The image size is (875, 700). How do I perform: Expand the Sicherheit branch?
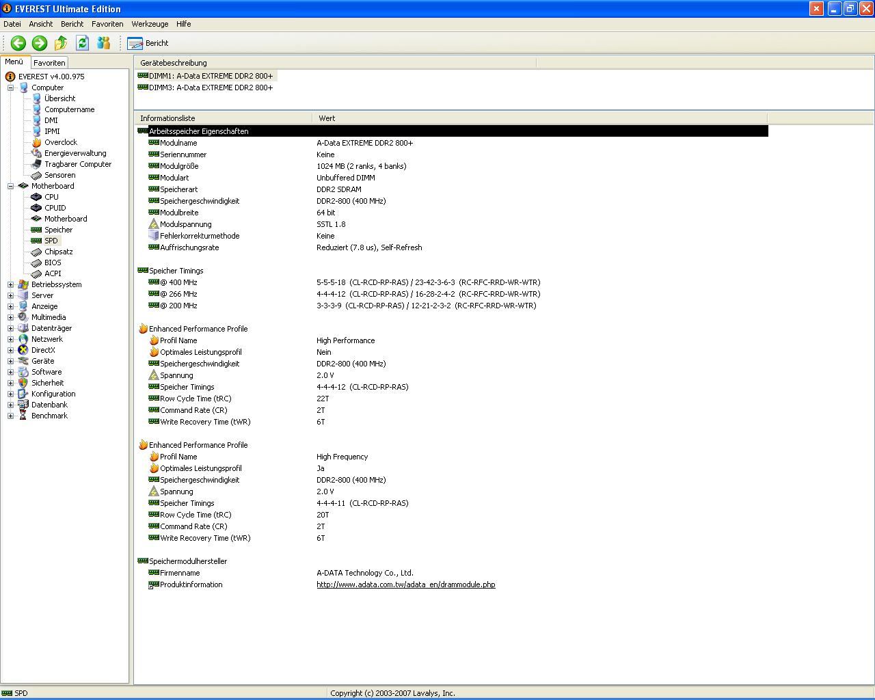pyautogui.click(x=10, y=383)
